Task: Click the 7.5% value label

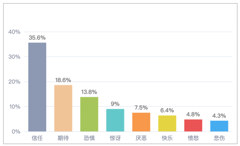Action: pyautogui.click(x=141, y=108)
